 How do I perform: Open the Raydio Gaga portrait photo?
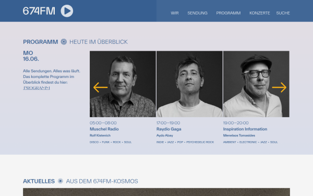point(189,84)
